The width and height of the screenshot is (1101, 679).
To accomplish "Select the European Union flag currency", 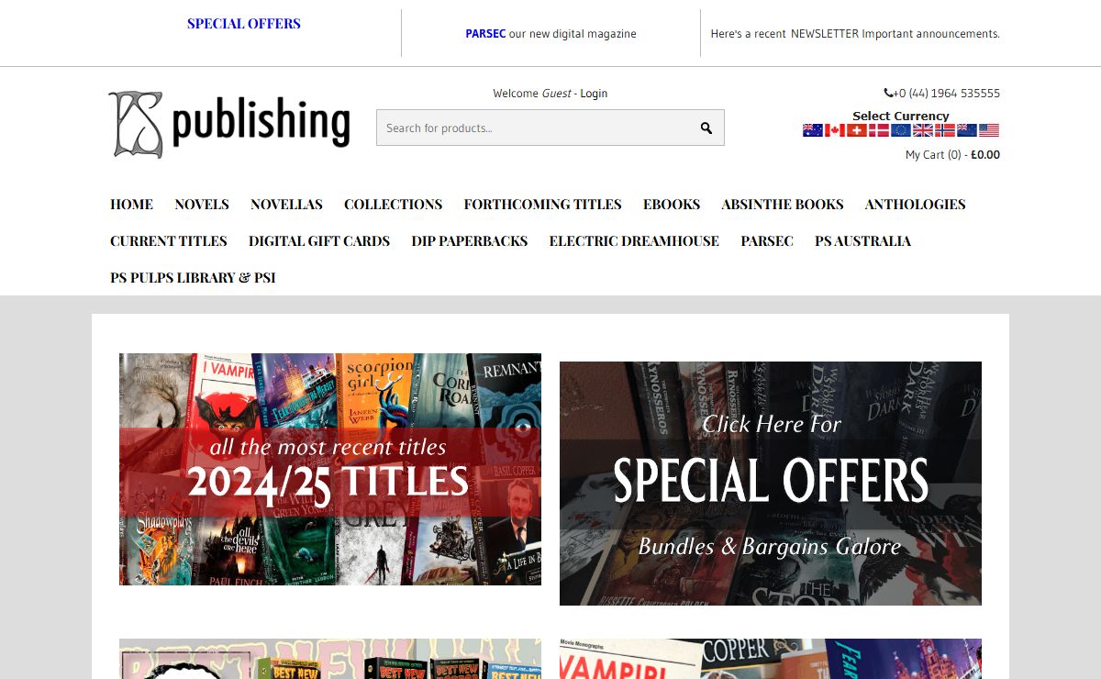I will click(901, 130).
